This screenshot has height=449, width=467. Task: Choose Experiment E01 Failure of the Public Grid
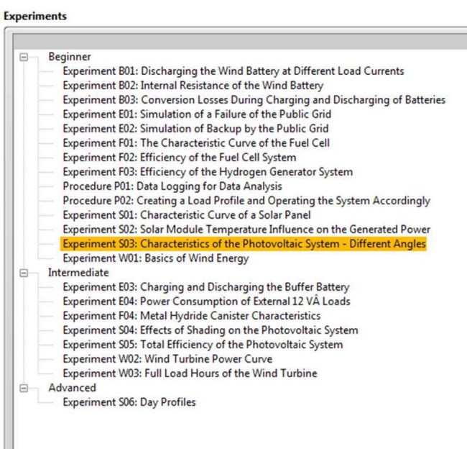[197, 114]
